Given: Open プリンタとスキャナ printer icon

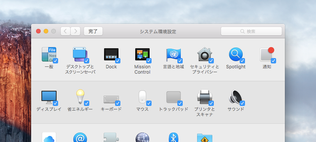Looking at the screenshot, I should 204,97.
